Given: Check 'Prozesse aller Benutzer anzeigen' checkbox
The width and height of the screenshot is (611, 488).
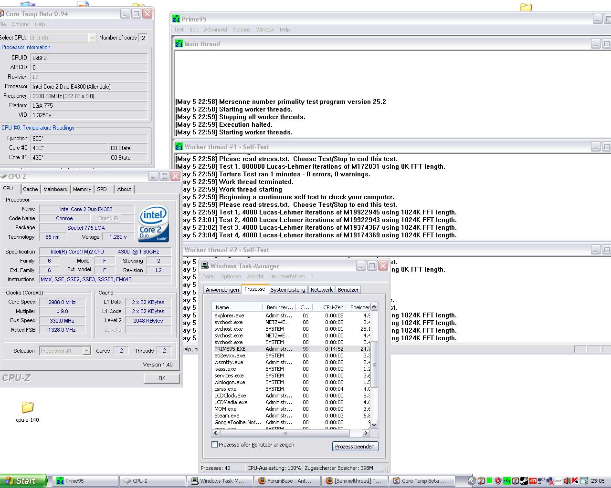Looking at the screenshot, I should click(214, 445).
